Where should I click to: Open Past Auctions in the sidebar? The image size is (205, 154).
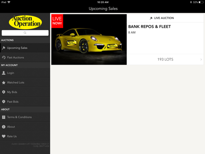(x=25, y=57)
